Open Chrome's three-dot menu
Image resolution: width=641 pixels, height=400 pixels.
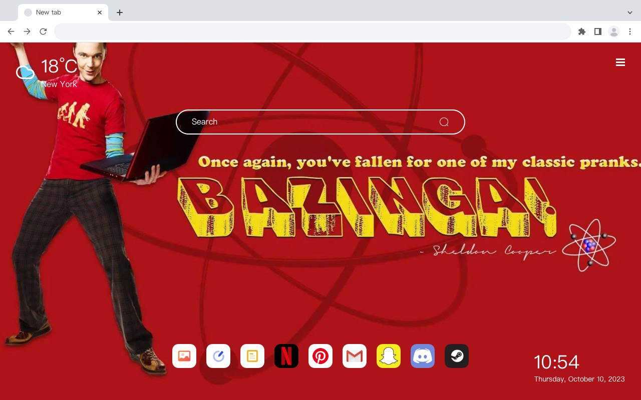point(630,31)
